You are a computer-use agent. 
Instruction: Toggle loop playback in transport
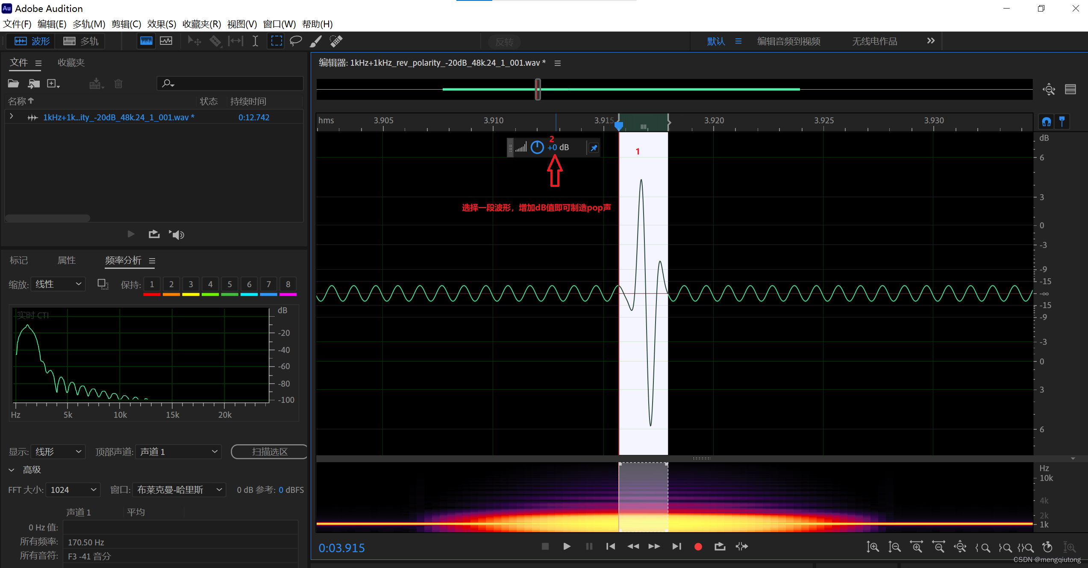720,547
